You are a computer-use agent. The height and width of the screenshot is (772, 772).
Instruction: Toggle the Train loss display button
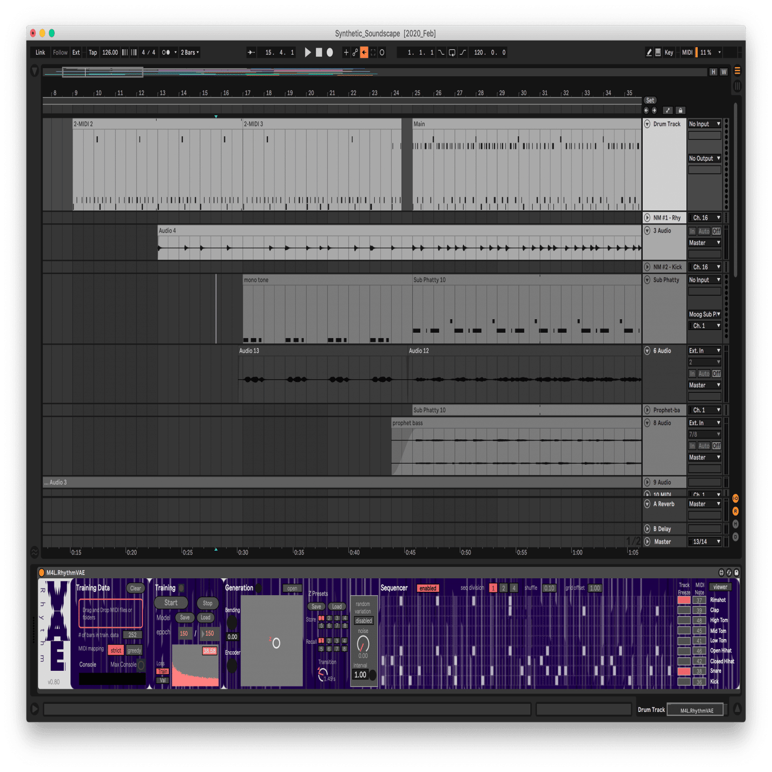[163, 671]
